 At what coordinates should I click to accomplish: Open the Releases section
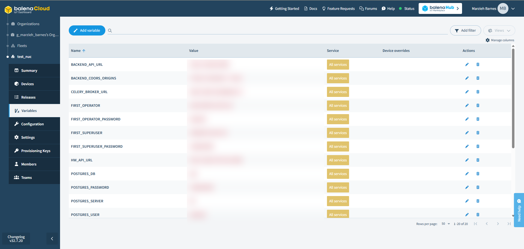click(34, 97)
